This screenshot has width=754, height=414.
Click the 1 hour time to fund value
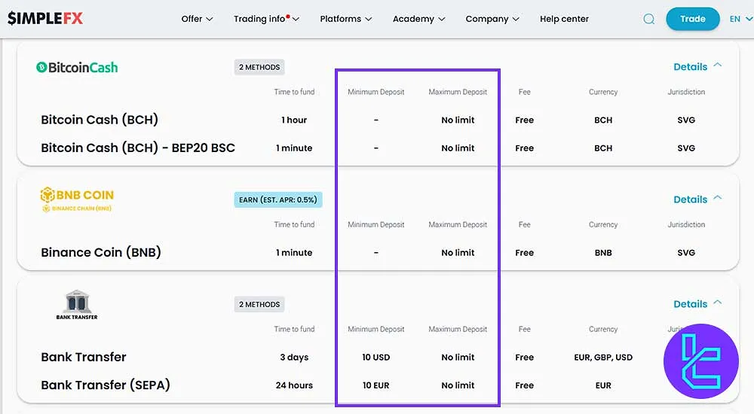click(x=294, y=120)
